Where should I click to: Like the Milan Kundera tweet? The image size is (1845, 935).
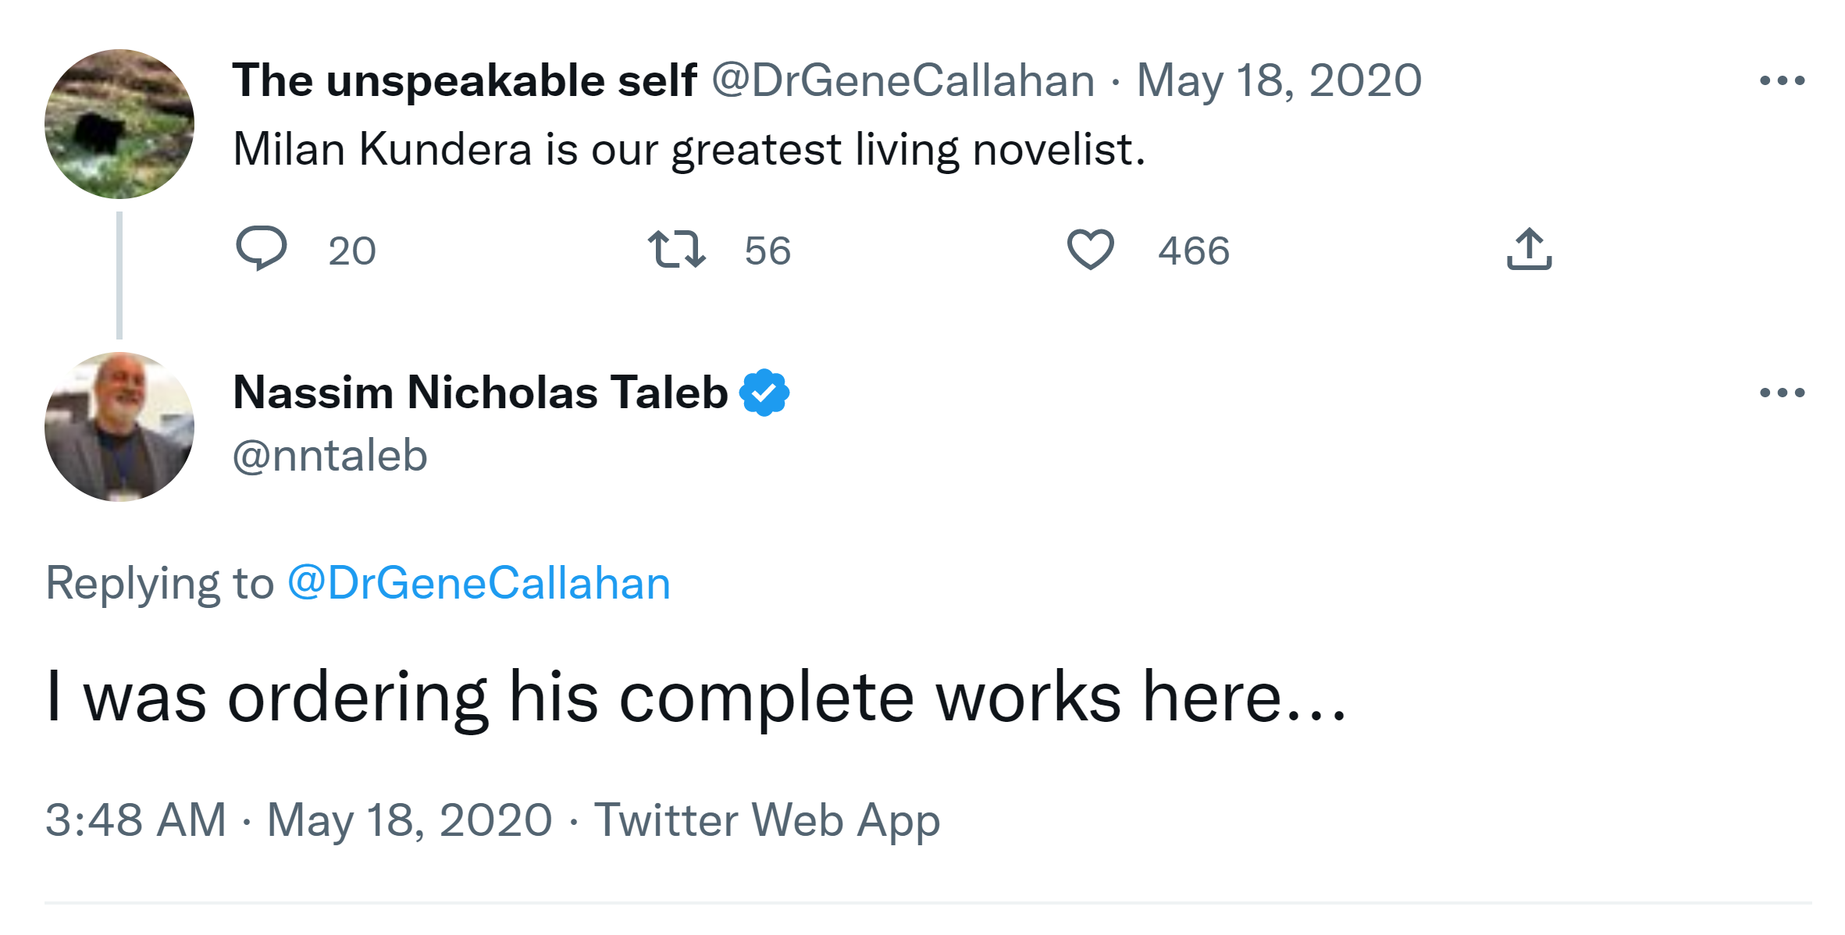[x=1090, y=249]
